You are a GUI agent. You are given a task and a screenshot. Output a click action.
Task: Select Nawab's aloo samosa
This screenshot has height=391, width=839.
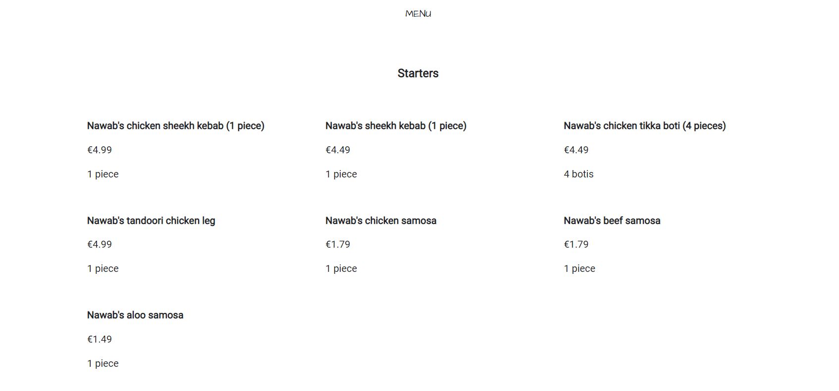(135, 315)
